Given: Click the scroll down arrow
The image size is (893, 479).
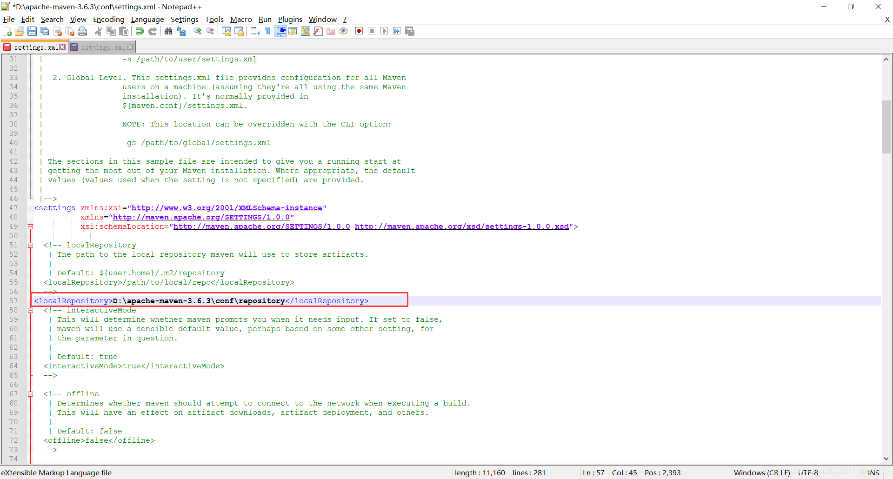Looking at the screenshot, I should point(886,459).
